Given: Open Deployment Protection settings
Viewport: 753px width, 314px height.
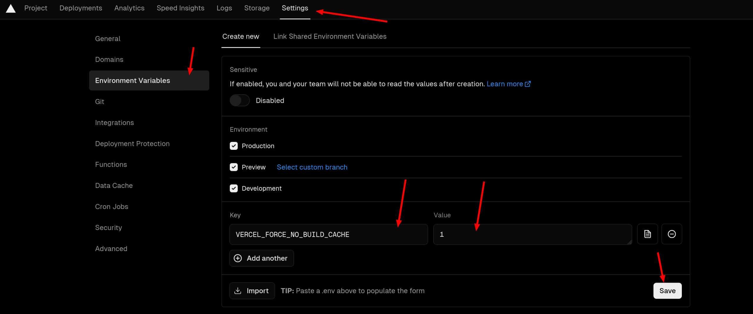Looking at the screenshot, I should pyautogui.click(x=132, y=144).
